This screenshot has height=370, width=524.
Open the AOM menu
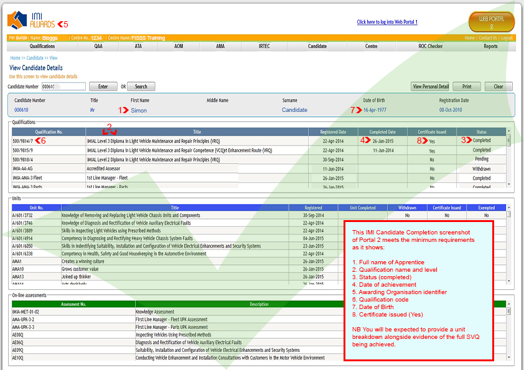click(x=179, y=47)
